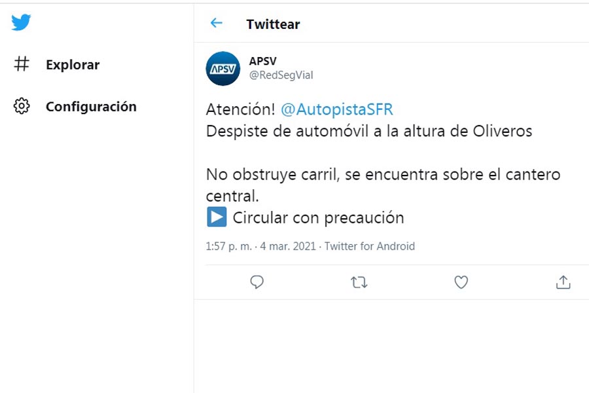Viewport: 589px width, 393px height.
Task: Open the Configuración gear icon
Action: tap(22, 106)
